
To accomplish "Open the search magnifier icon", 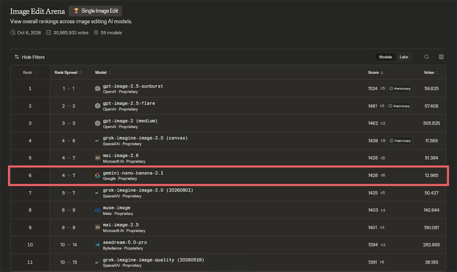I will 427,57.
